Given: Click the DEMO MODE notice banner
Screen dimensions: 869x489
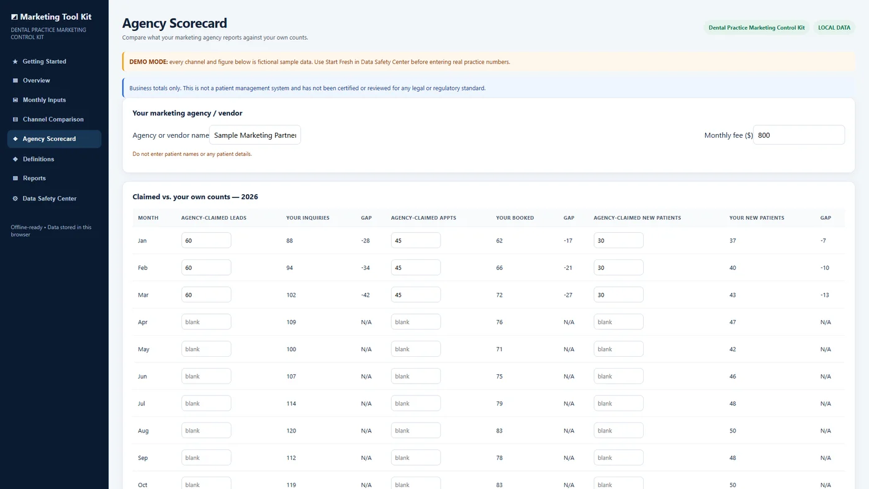Looking at the screenshot, I should pos(489,62).
